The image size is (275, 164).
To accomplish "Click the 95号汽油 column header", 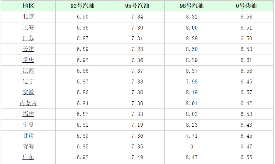I will (x=137, y=6).
